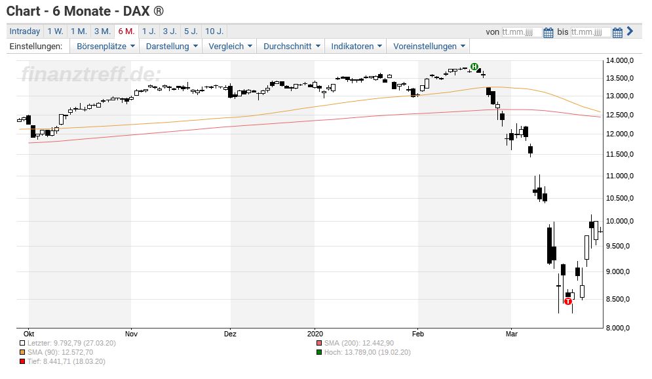Click the 'Dez' x-axis label

(x=231, y=334)
